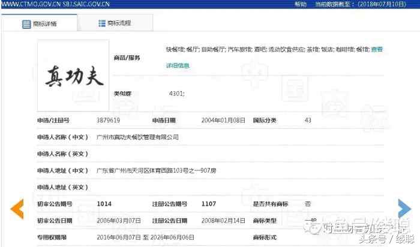Select international class value 43
The image size is (420, 247).
point(308,120)
